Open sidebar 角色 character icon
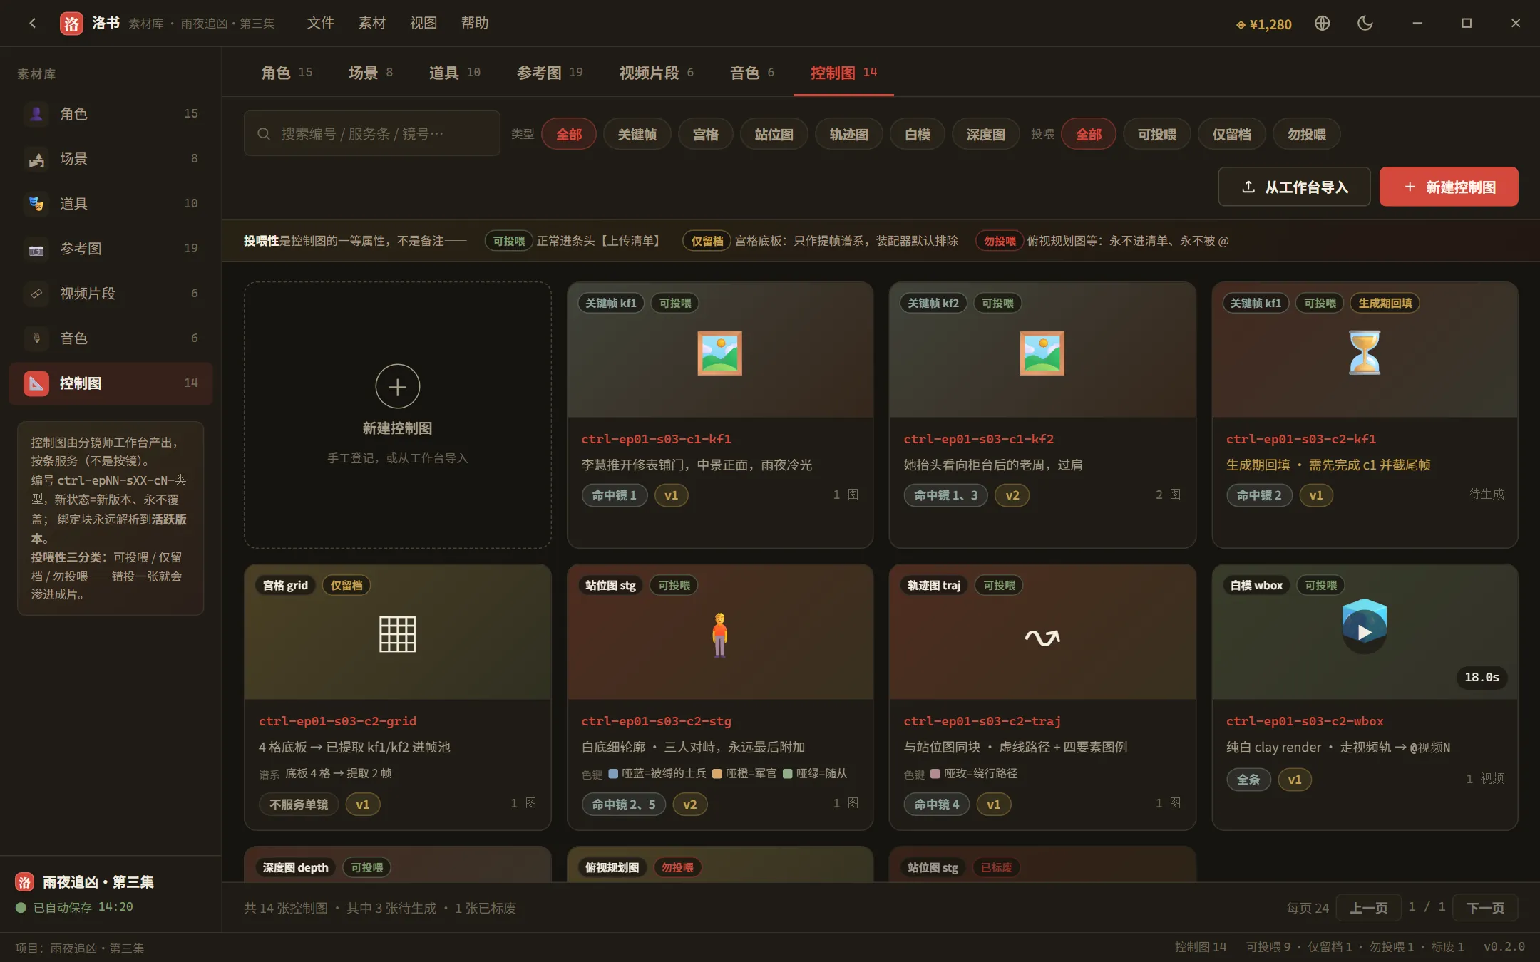The image size is (1540, 962). (x=36, y=114)
